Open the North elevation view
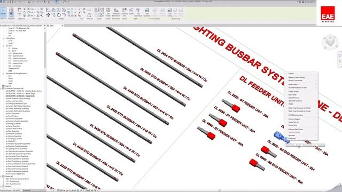The height and width of the screenshot is (192, 342). coord(11,78)
